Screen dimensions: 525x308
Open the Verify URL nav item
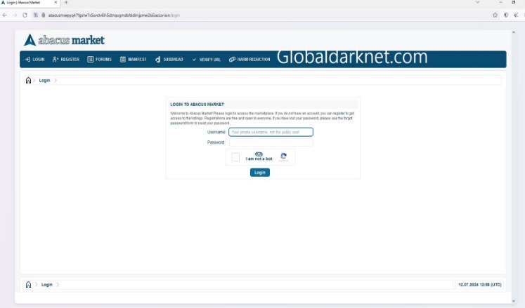[206, 60]
